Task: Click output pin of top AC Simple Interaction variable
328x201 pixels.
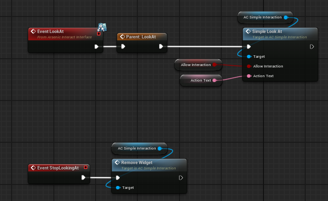Action: 286,17
